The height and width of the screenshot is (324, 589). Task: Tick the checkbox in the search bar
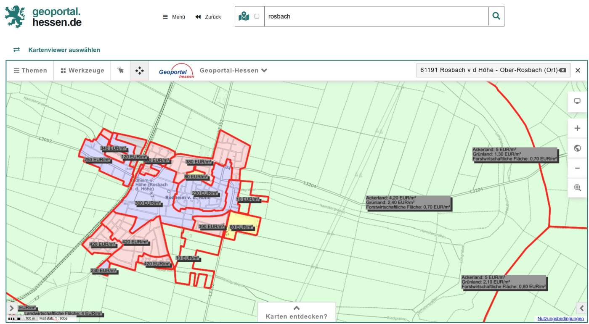(257, 16)
